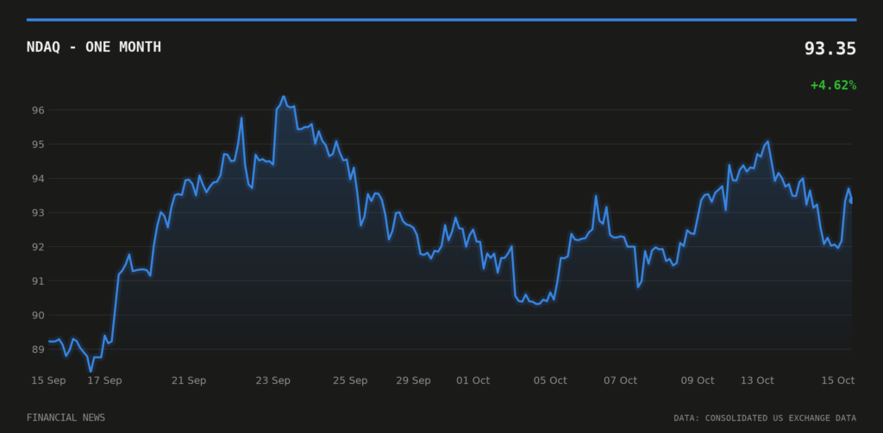Click the DATA: CONSOLIDATED US EXCHANGE DATA credit
The image size is (883, 433).
765,418
